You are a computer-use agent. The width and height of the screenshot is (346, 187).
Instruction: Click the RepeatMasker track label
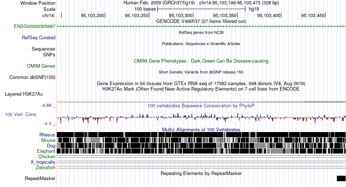pyautogui.click(x=40, y=178)
